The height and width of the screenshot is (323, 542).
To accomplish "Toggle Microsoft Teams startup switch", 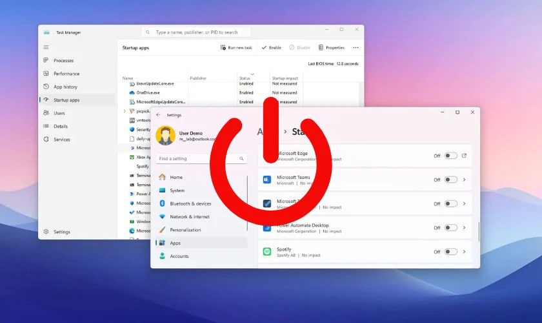I will pyautogui.click(x=451, y=180).
